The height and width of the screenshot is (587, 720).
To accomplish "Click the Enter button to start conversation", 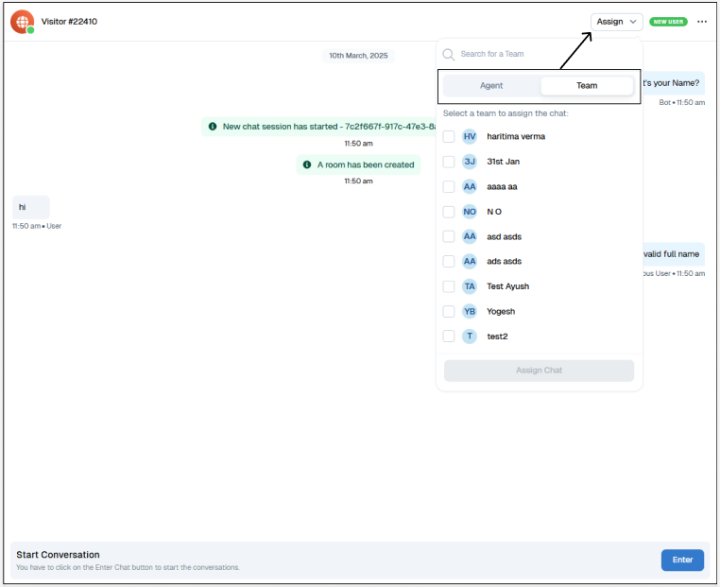I will tap(682, 560).
